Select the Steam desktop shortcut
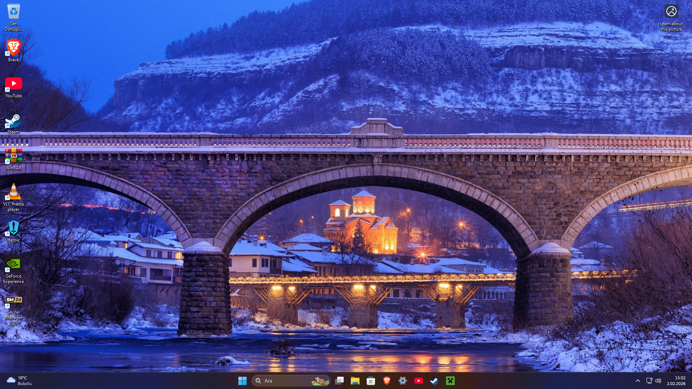Image resolution: width=692 pixels, height=389 pixels. (x=13, y=123)
